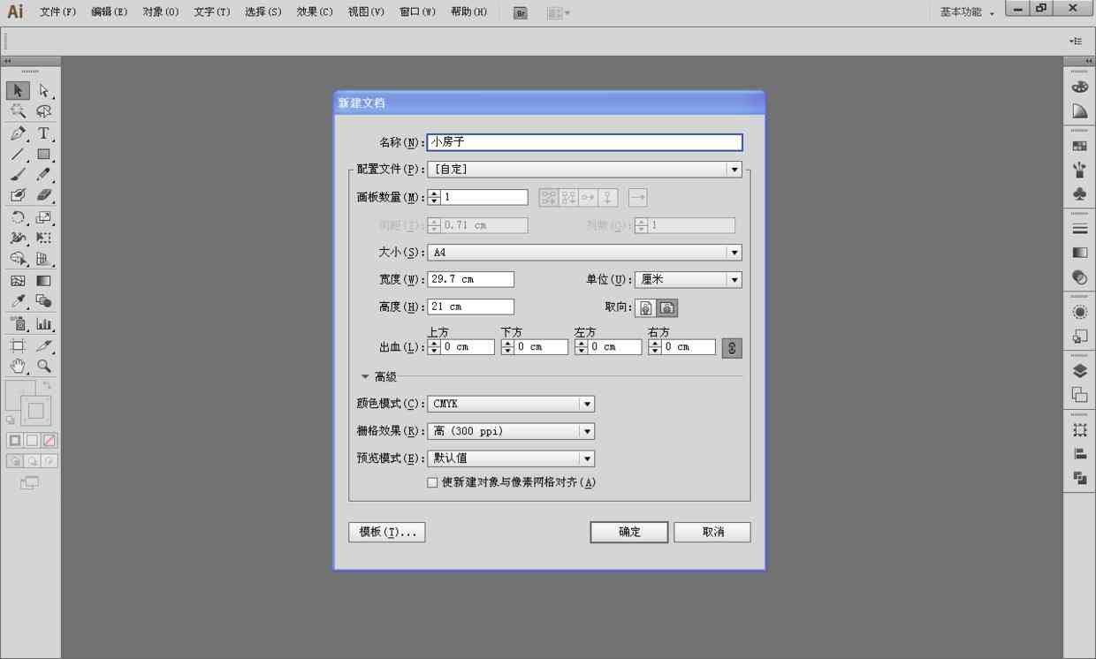Click the 取消 button
This screenshot has width=1096, height=659.
point(712,532)
